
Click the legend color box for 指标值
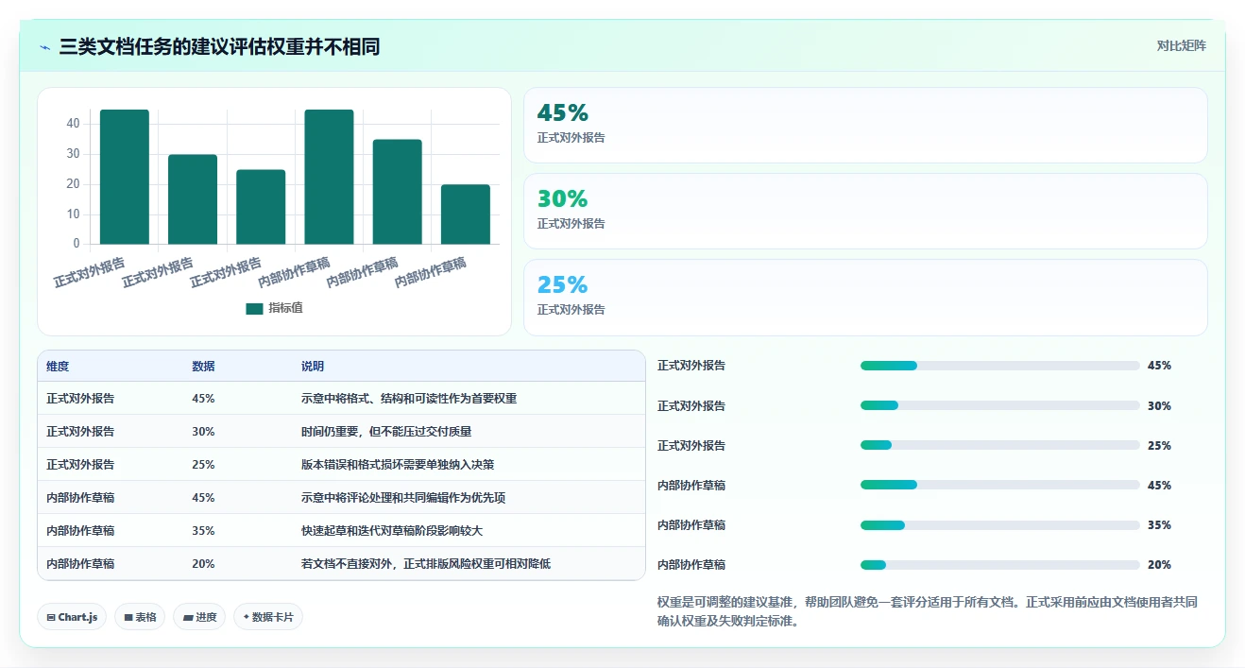coord(254,308)
